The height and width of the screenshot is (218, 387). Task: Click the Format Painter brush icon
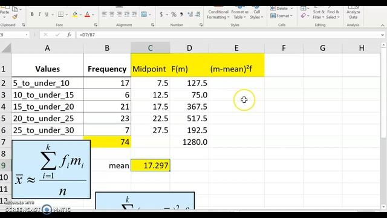(x=15, y=17)
